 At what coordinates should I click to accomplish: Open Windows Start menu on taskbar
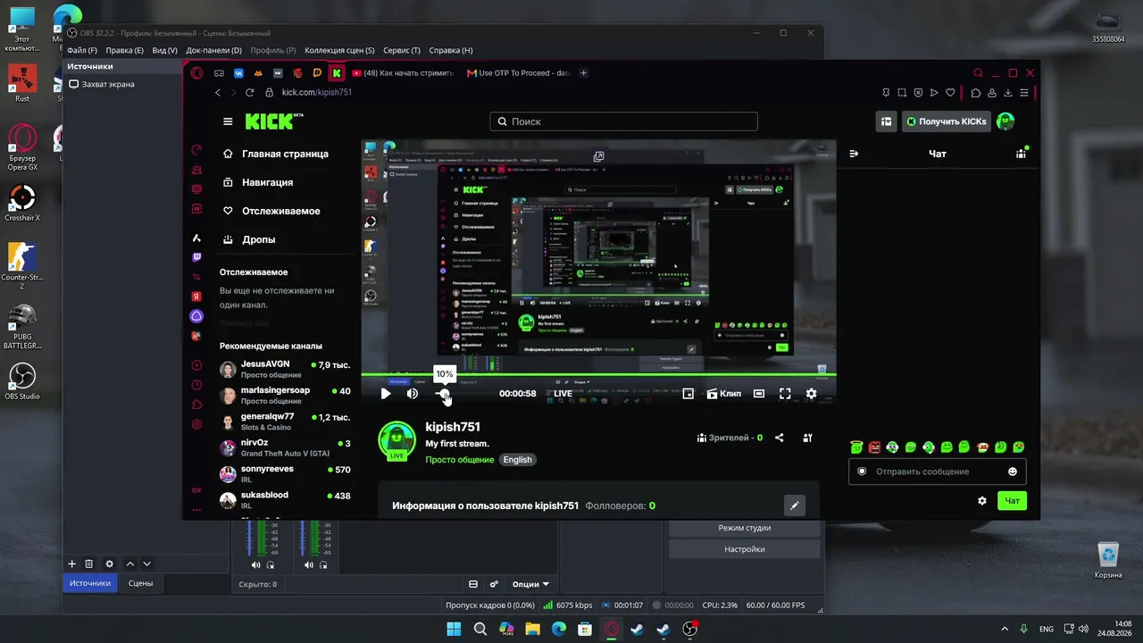click(x=454, y=629)
